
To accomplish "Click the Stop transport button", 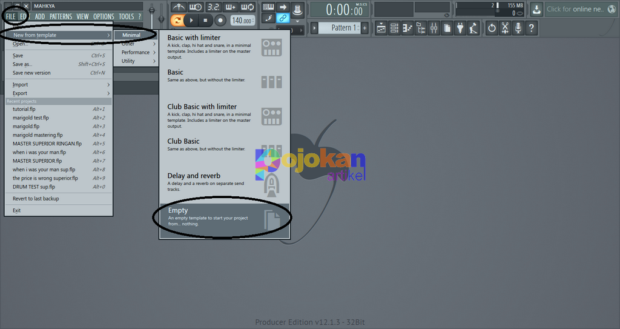I will [x=205, y=20].
